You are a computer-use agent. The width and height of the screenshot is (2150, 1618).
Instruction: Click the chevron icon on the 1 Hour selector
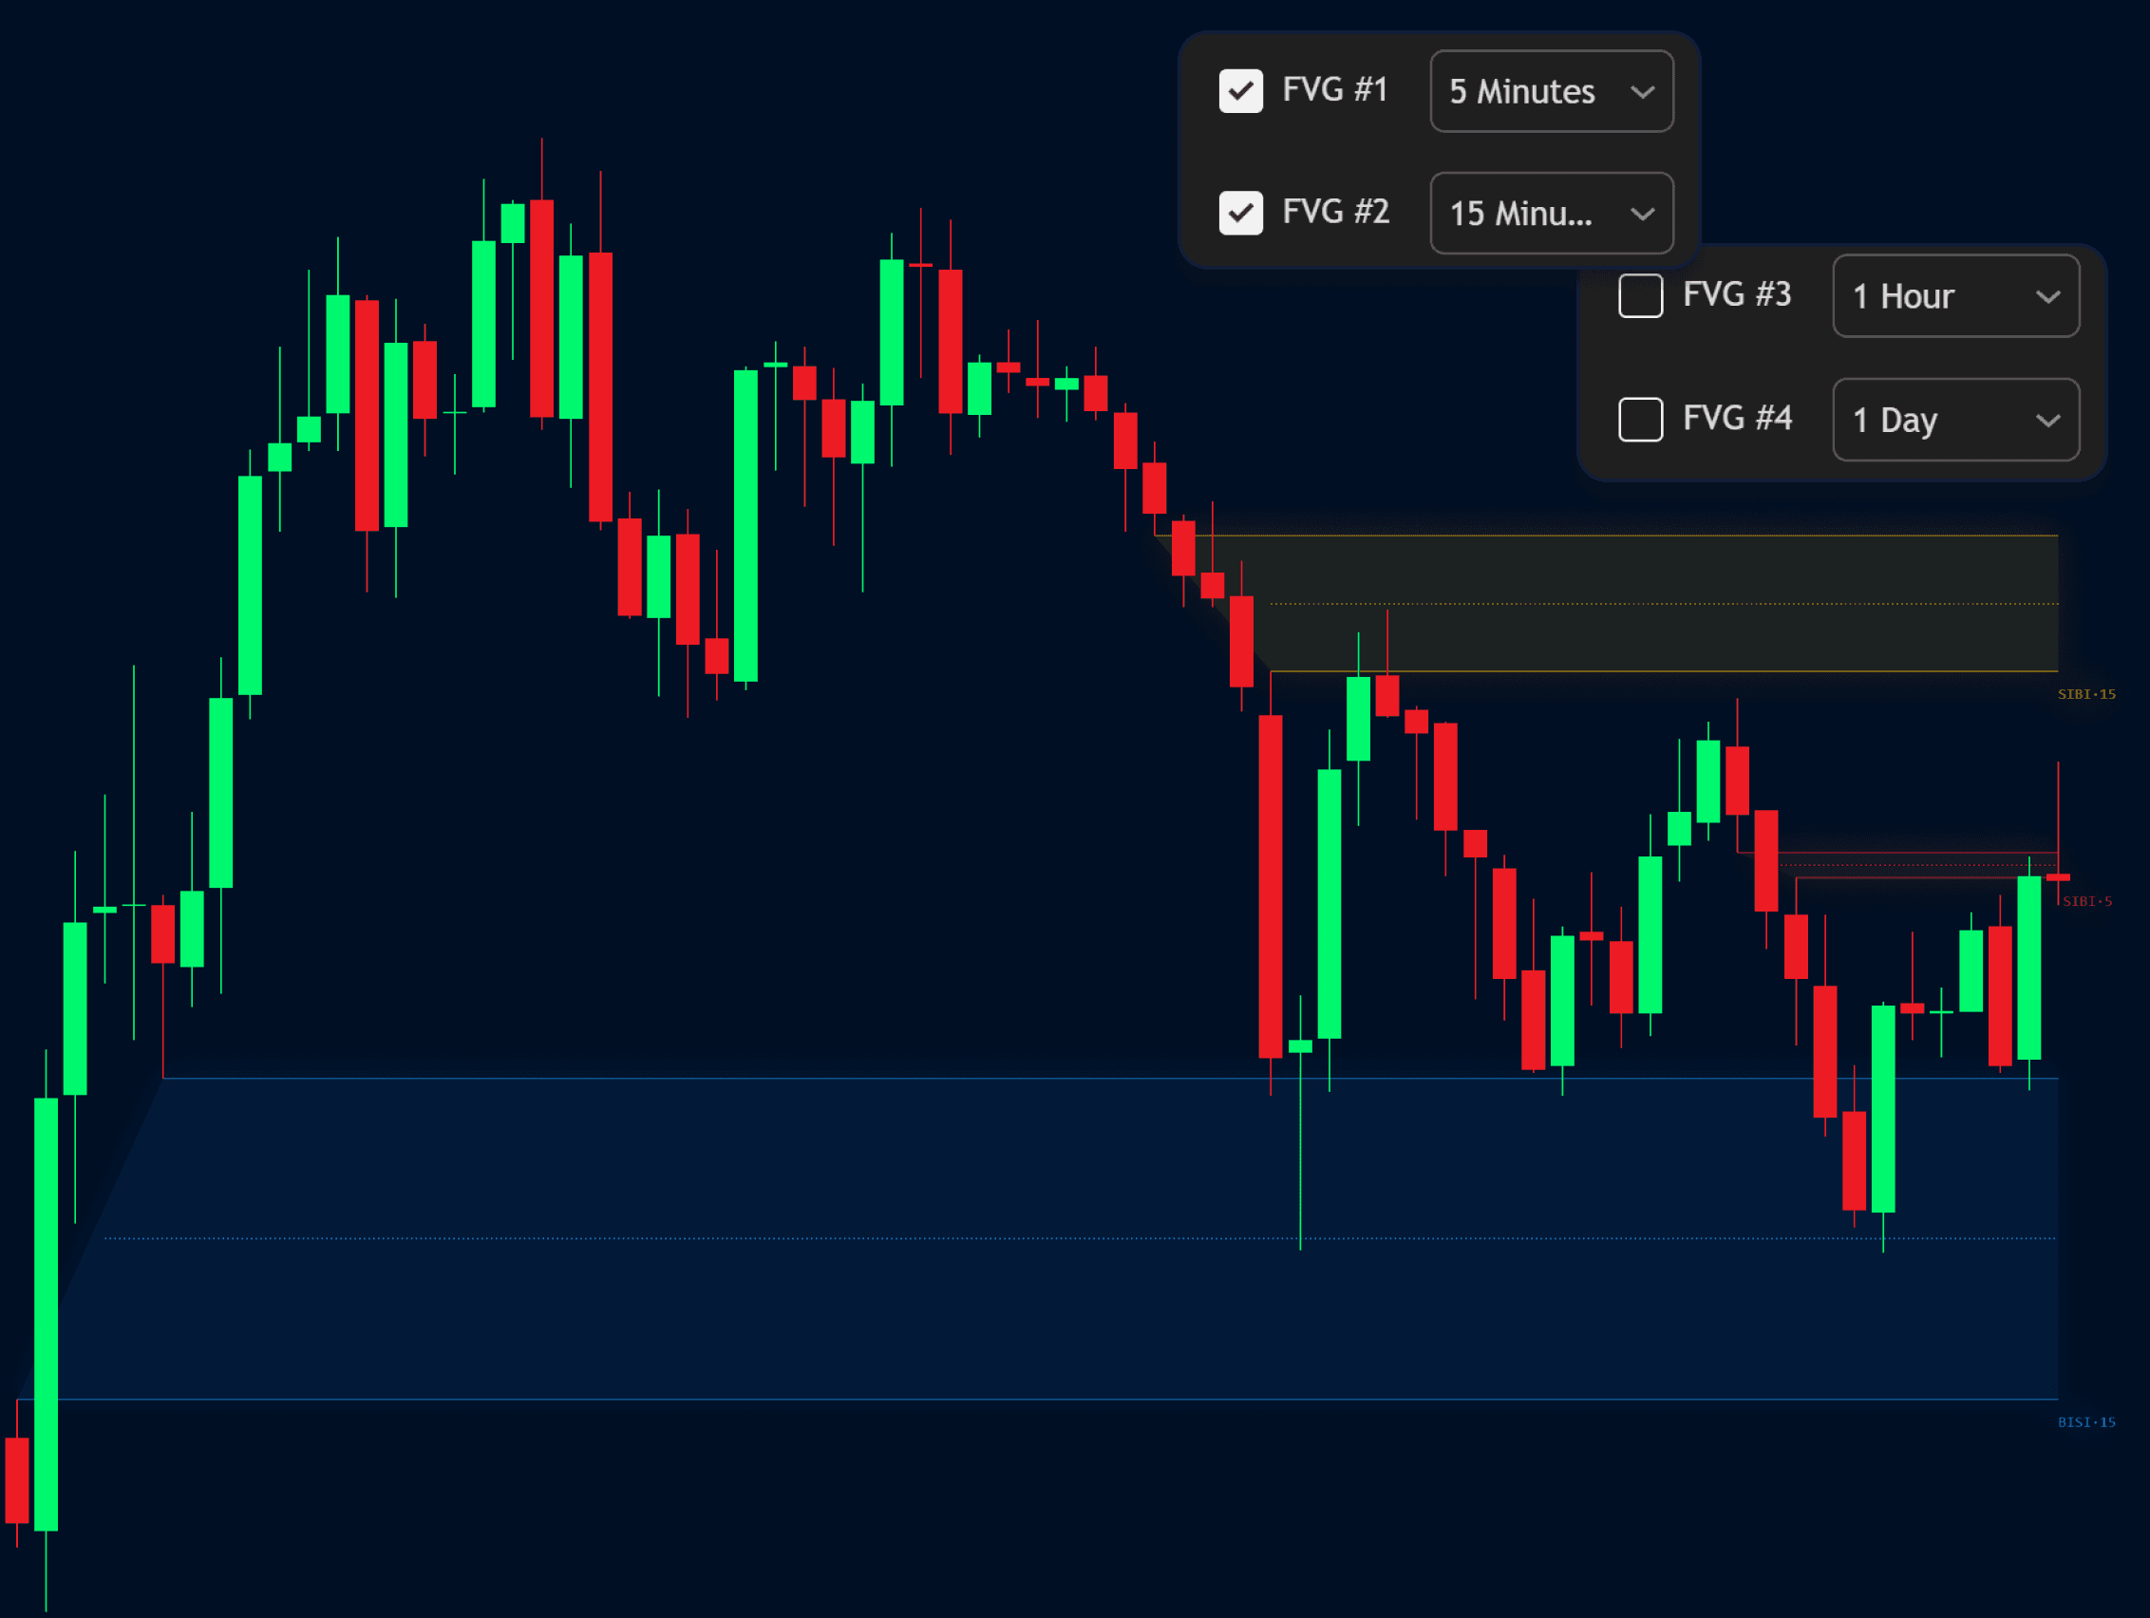coord(2048,296)
